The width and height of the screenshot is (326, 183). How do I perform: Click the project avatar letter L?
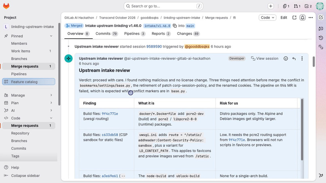point(6,27)
